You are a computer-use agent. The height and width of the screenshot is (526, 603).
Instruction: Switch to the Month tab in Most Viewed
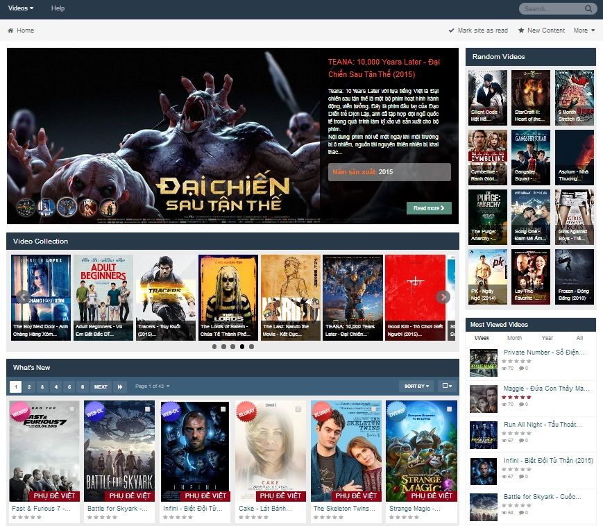pos(514,338)
